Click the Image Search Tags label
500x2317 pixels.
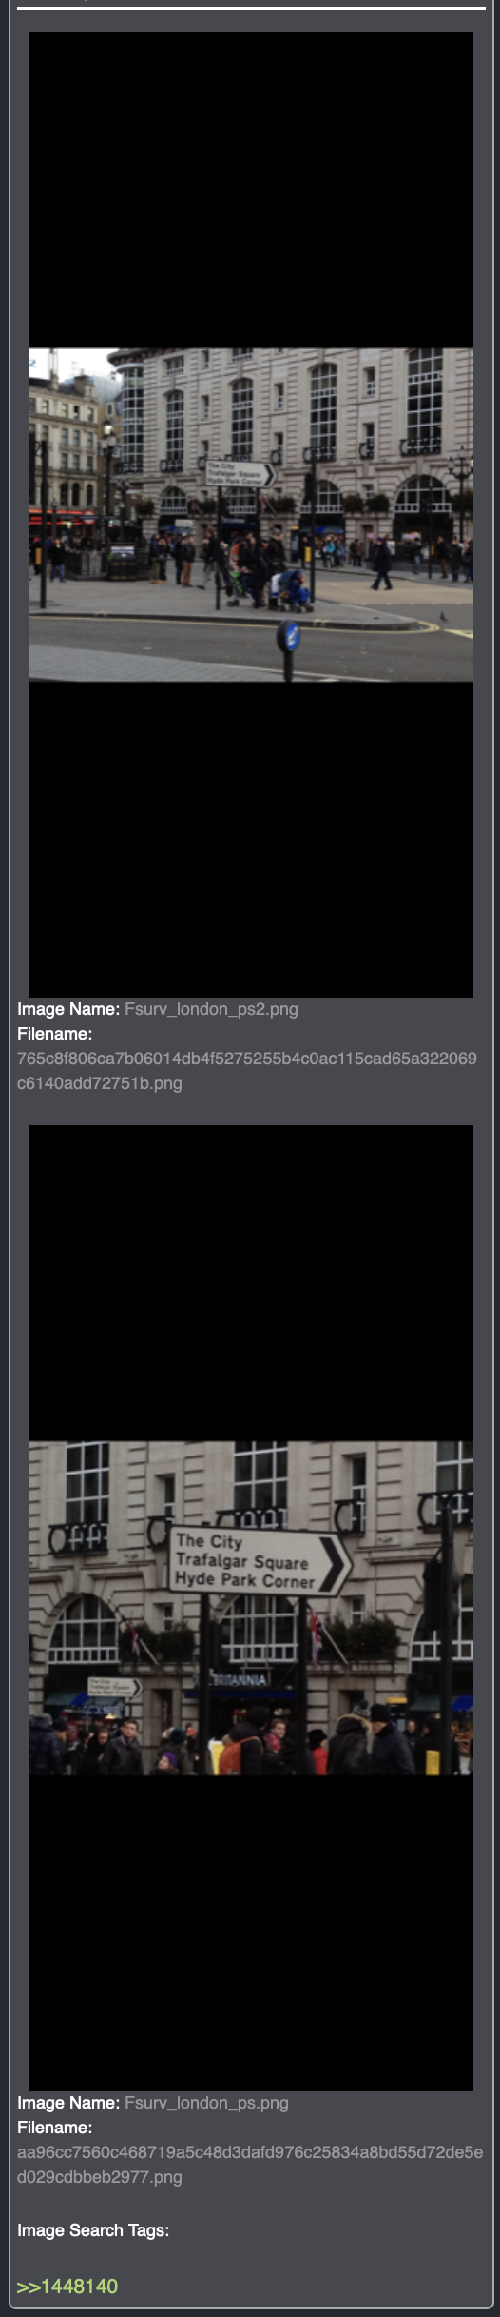point(93,2230)
